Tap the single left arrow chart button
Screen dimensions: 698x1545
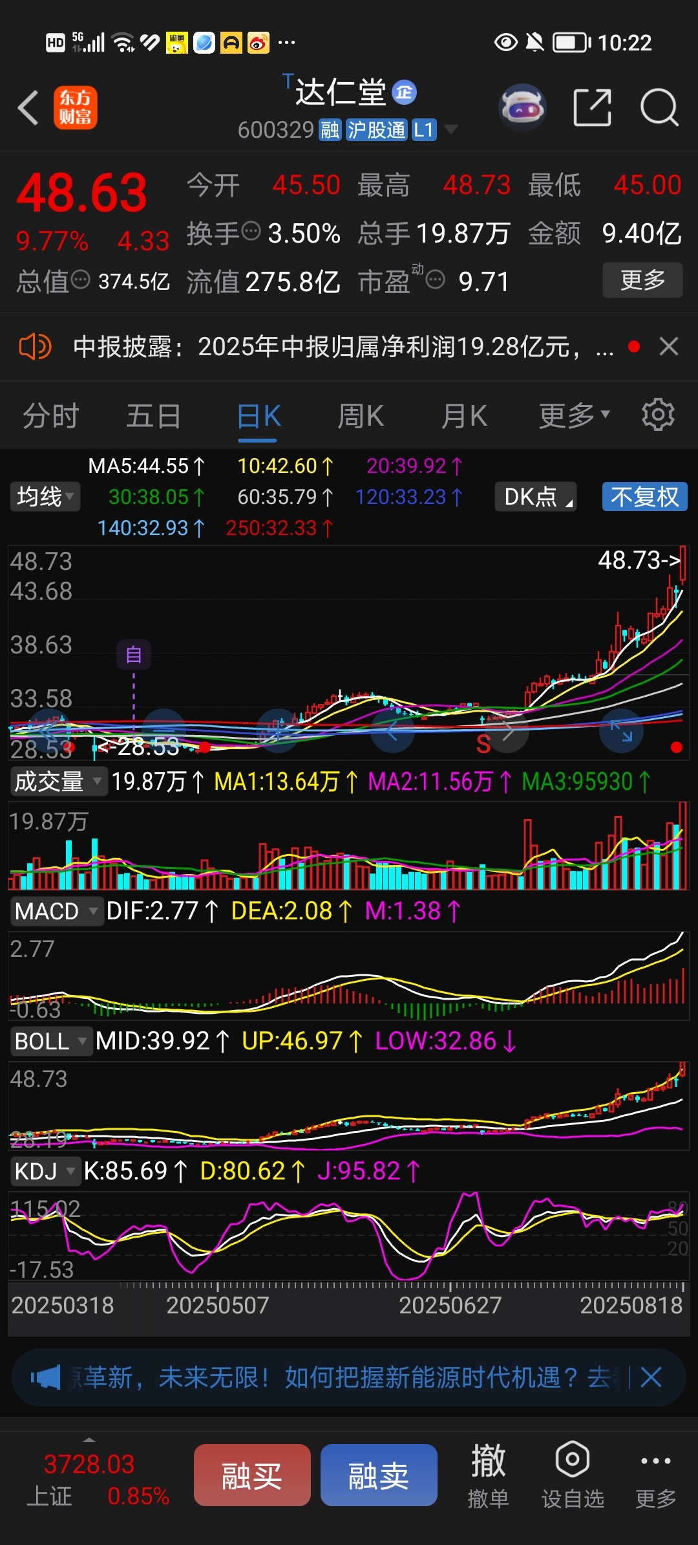tap(393, 731)
